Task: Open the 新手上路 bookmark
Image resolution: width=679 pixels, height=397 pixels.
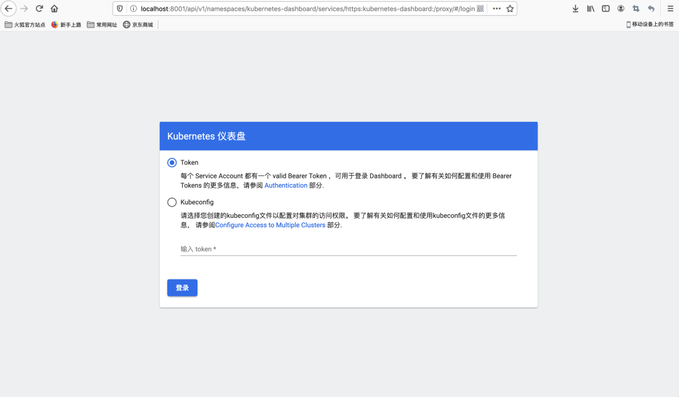Action: [x=66, y=24]
